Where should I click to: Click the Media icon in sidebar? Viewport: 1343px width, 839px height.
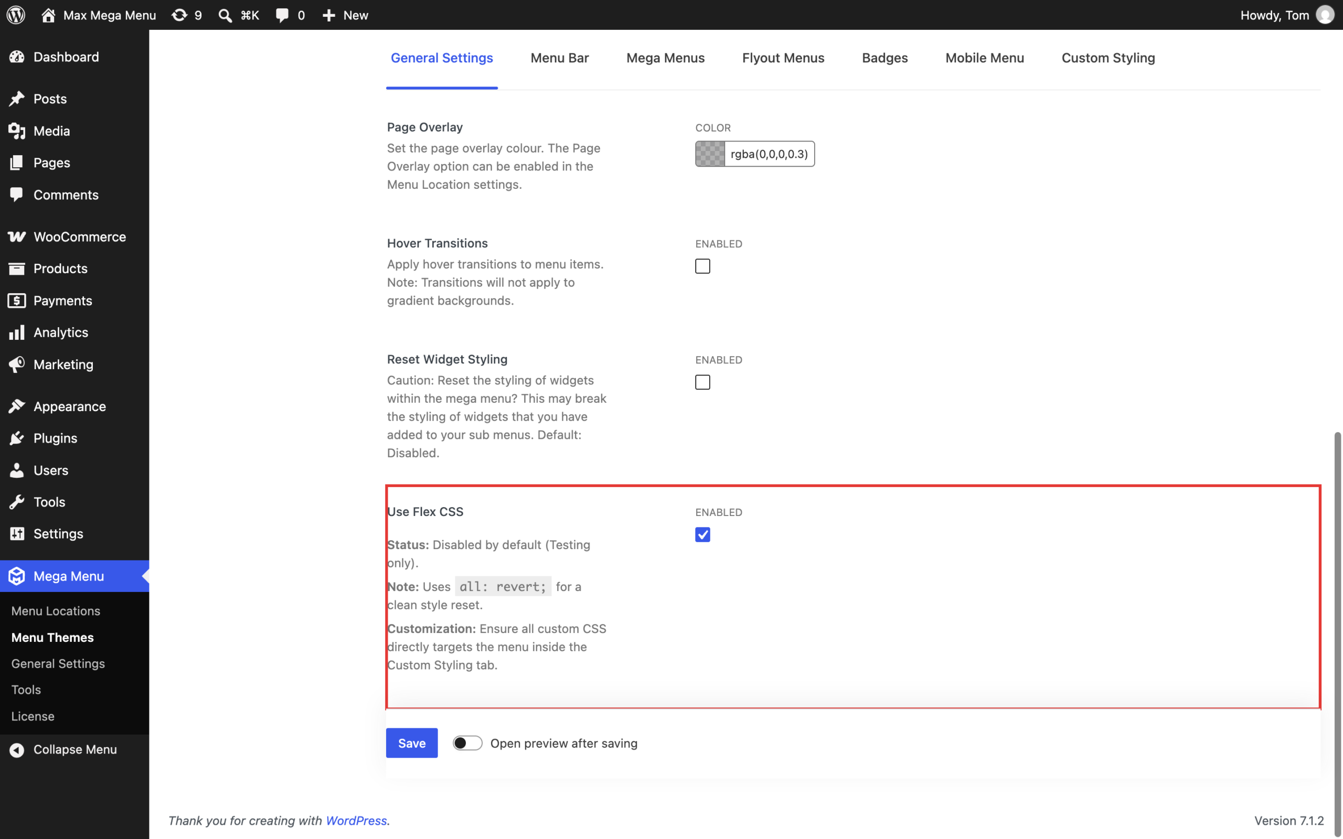17,131
